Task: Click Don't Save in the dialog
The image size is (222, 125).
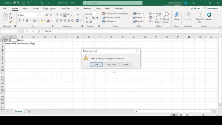Action: point(111,65)
